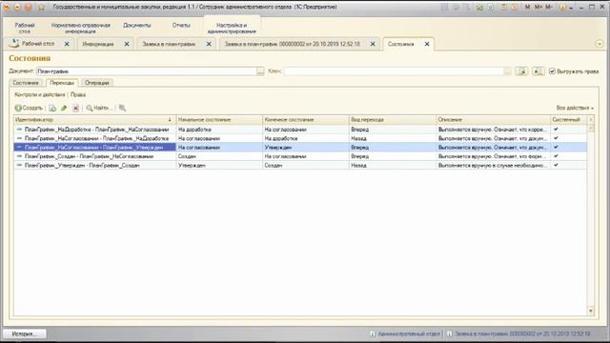Click the sort arrow in the Идентификатор header
The width and height of the screenshot is (610, 343).
(x=170, y=120)
